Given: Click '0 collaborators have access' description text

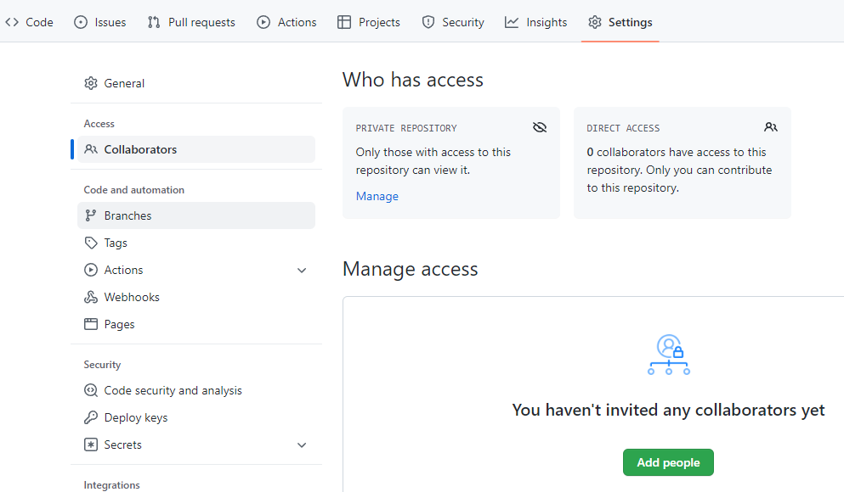Looking at the screenshot, I should click(x=679, y=170).
